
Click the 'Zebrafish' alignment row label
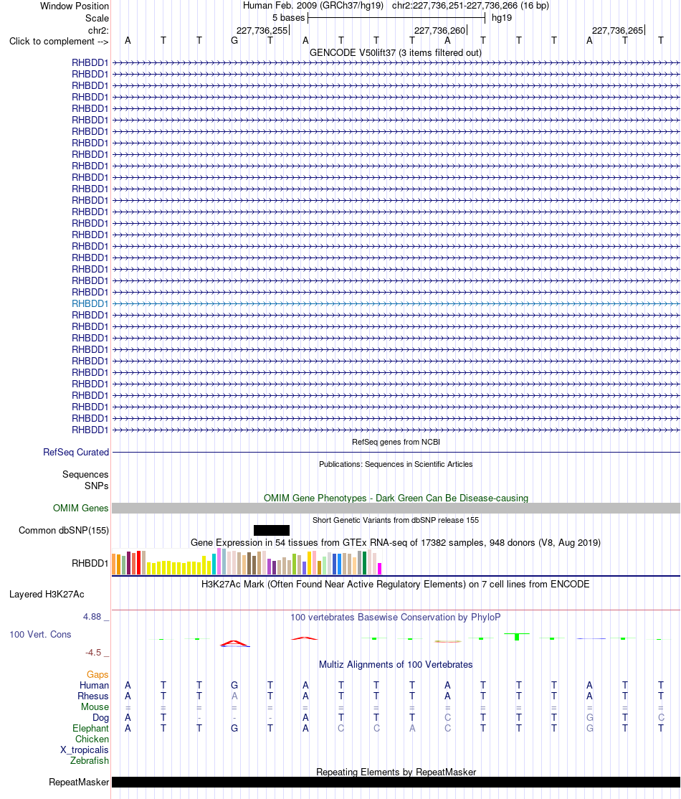point(89,760)
